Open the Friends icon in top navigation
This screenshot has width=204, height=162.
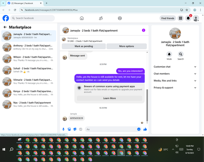[101, 18]
